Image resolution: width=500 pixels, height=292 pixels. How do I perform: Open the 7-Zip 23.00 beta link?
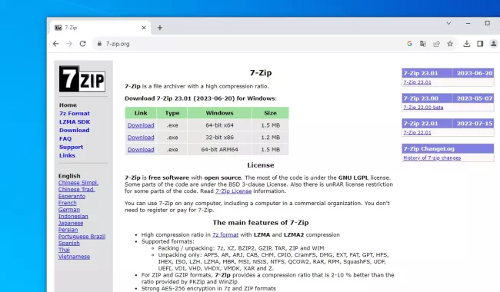point(423,108)
